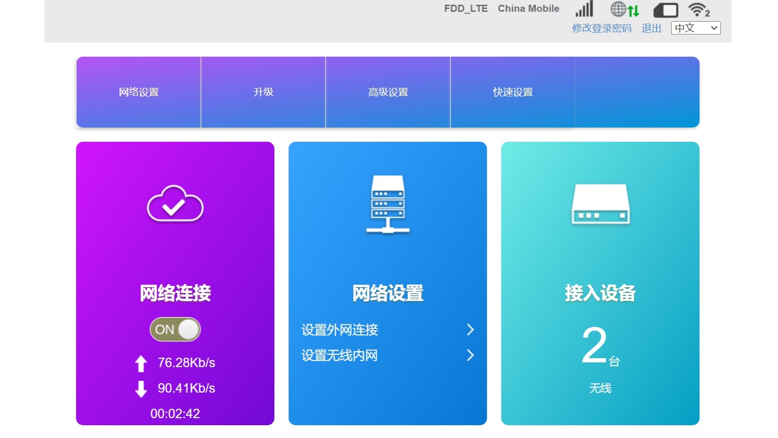Turn off the 网络连接 ON switch
This screenshot has height=438, width=778.
point(175,329)
